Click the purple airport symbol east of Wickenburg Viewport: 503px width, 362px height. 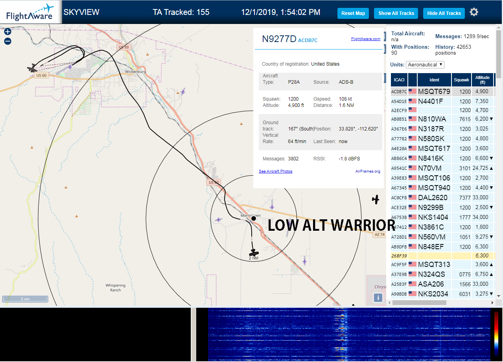pos(183,91)
